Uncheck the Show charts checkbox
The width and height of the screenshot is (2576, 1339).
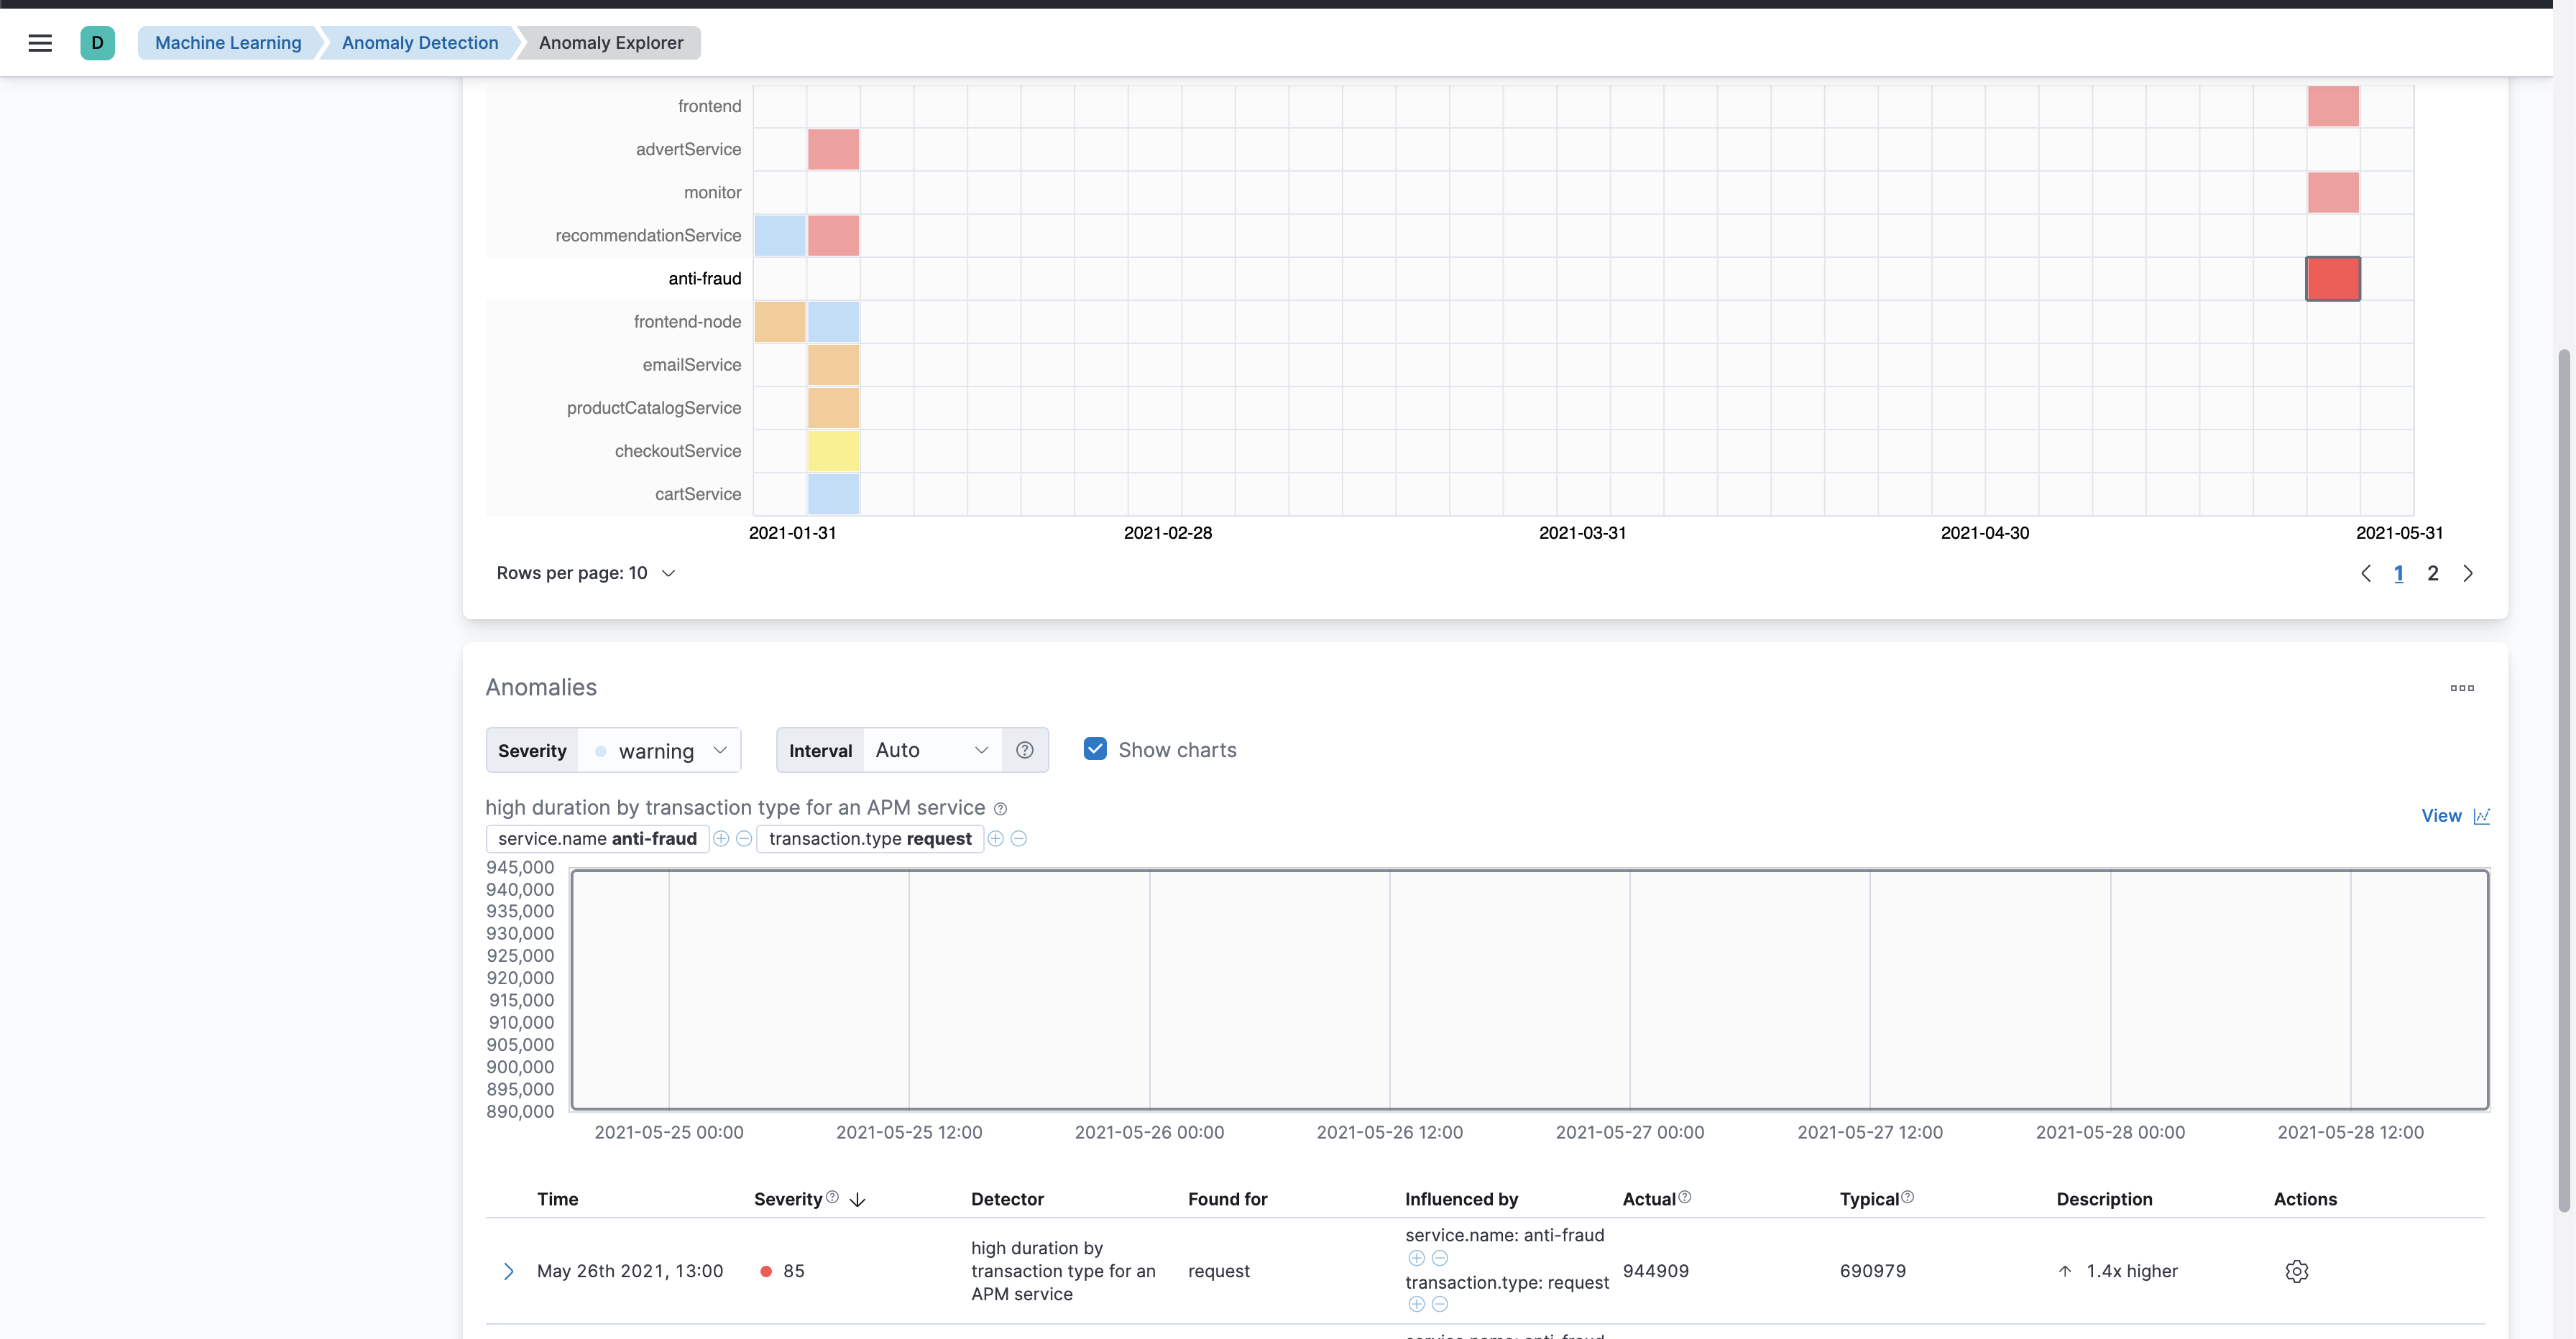(1095, 749)
